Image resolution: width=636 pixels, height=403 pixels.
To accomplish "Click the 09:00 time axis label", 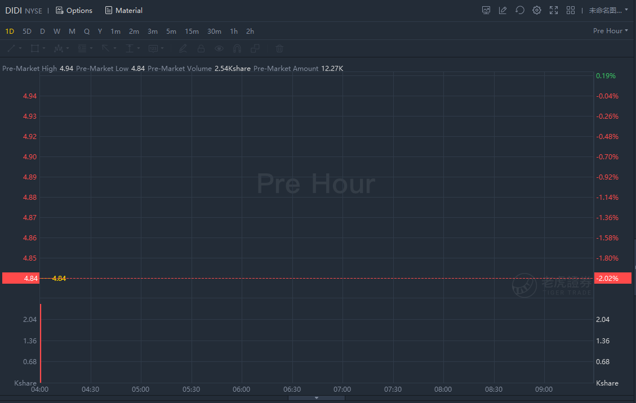I will pyautogui.click(x=544, y=389).
